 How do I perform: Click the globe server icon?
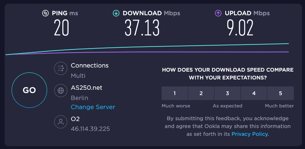[61, 91]
